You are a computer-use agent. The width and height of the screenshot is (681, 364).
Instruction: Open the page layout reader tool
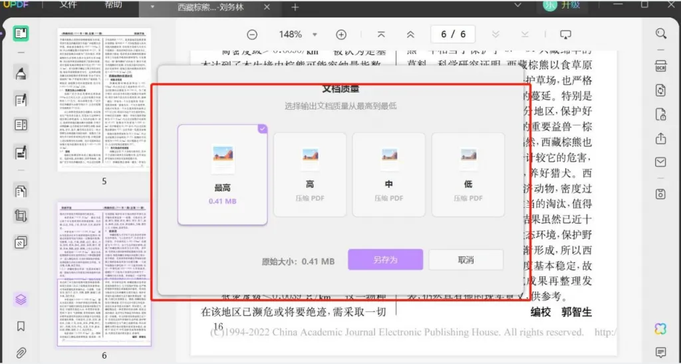click(21, 125)
